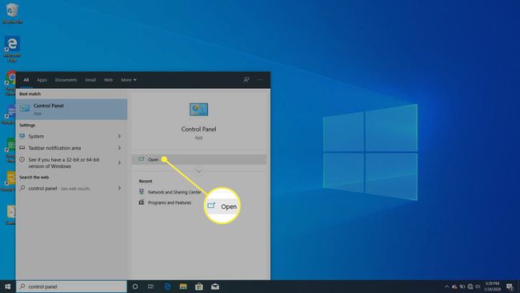Click the volume icon in system tray
This screenshot has height=293, width=520.
point(478,287)
